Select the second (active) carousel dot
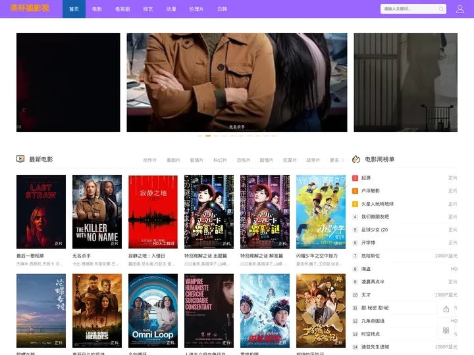474x355 pixels. (208, 136)
